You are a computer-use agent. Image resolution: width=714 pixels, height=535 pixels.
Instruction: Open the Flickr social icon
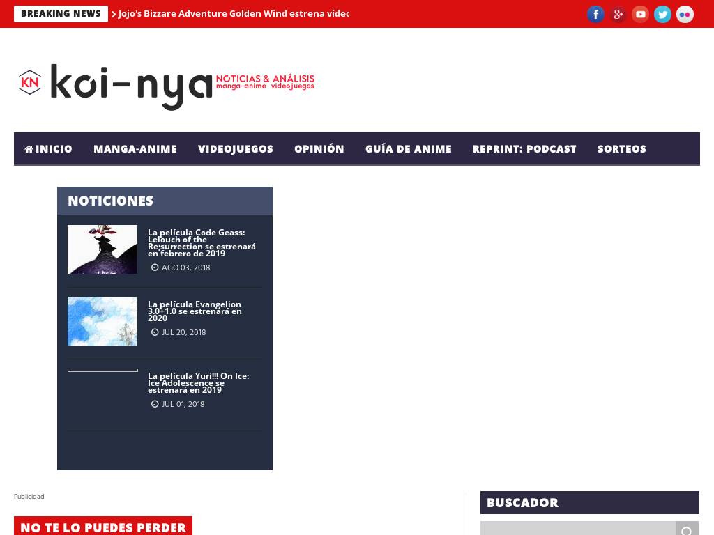coord(685,14)
